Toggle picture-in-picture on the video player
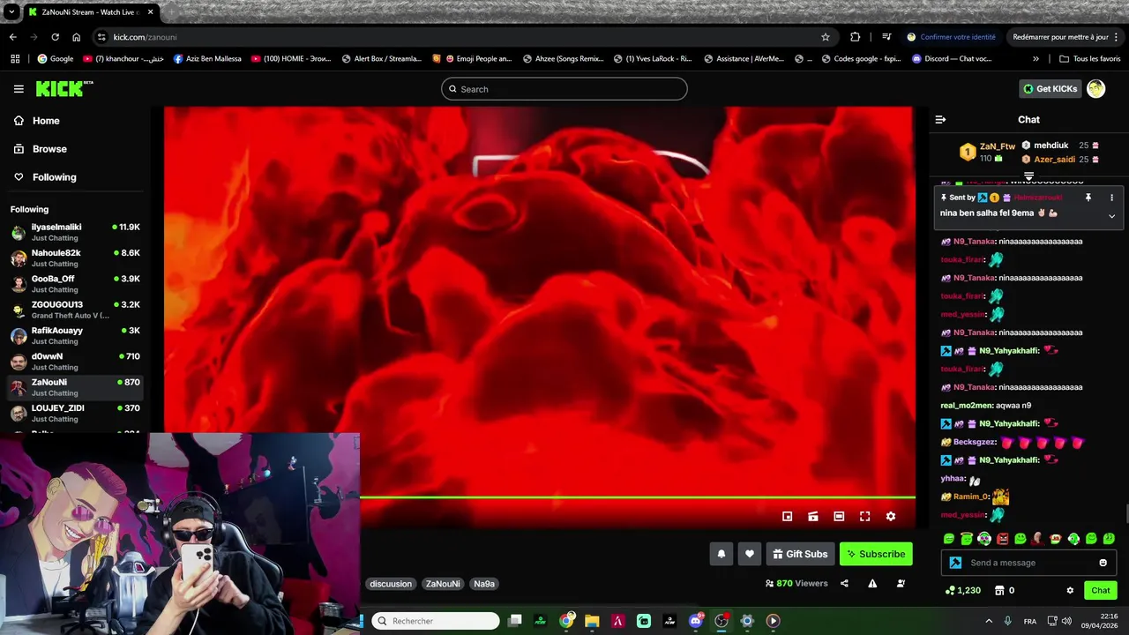The image size is (1129, 635). [x=788, y=516]
